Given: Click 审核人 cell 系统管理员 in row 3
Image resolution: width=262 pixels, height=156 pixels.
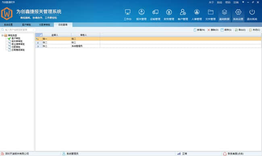Looking at the screenshot, I should 85,46.
